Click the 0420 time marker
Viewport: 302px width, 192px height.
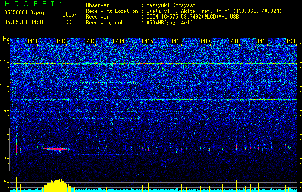coord(291,41)
